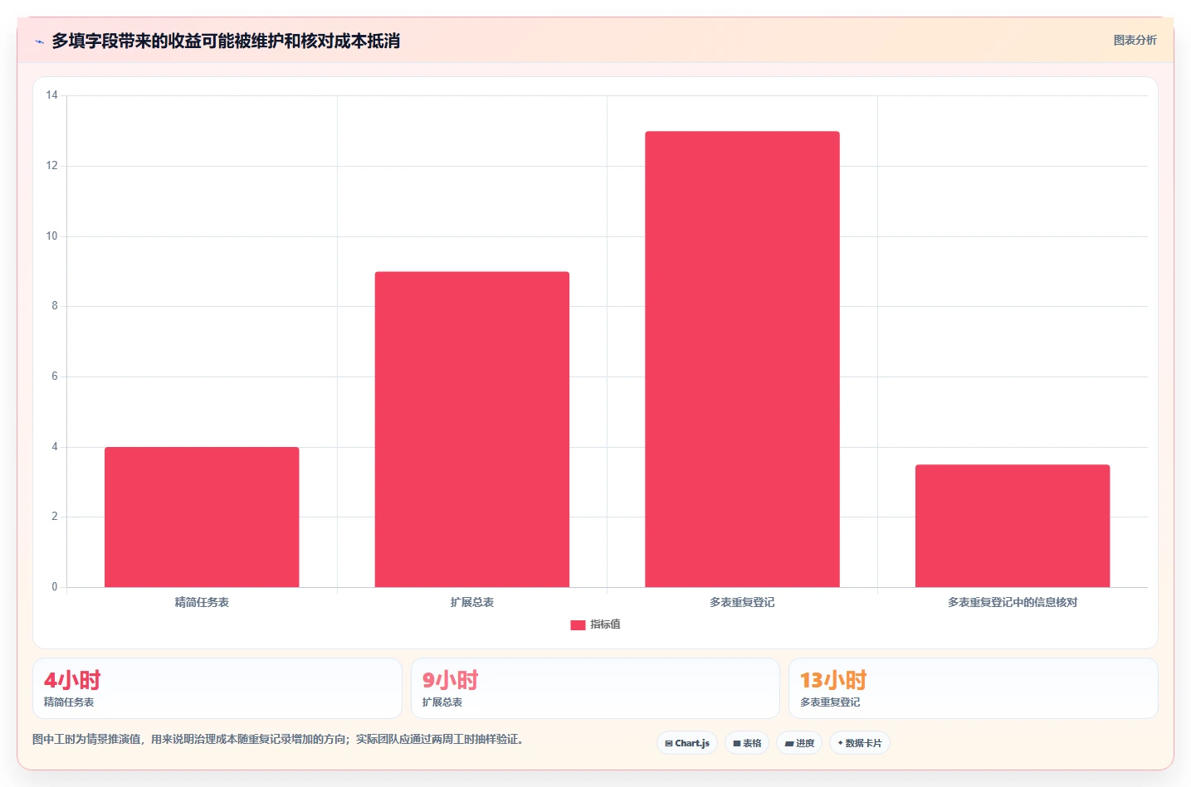
Task: Click the 4小时 value in the data card
Action: pyautogui.click(x=72, y=681)
